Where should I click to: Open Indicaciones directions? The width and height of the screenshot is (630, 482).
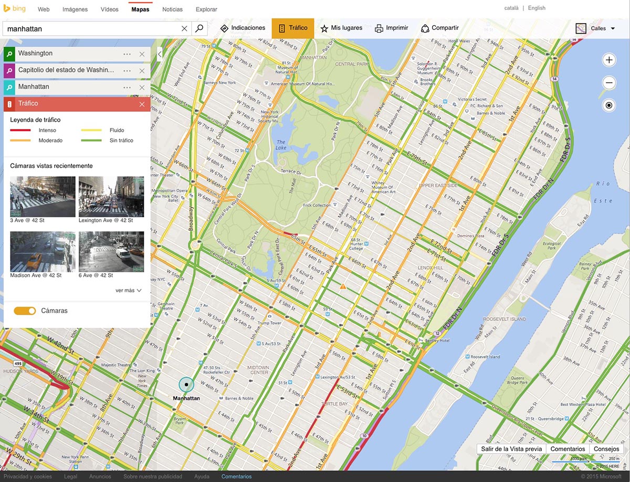[x=243, y=28]
